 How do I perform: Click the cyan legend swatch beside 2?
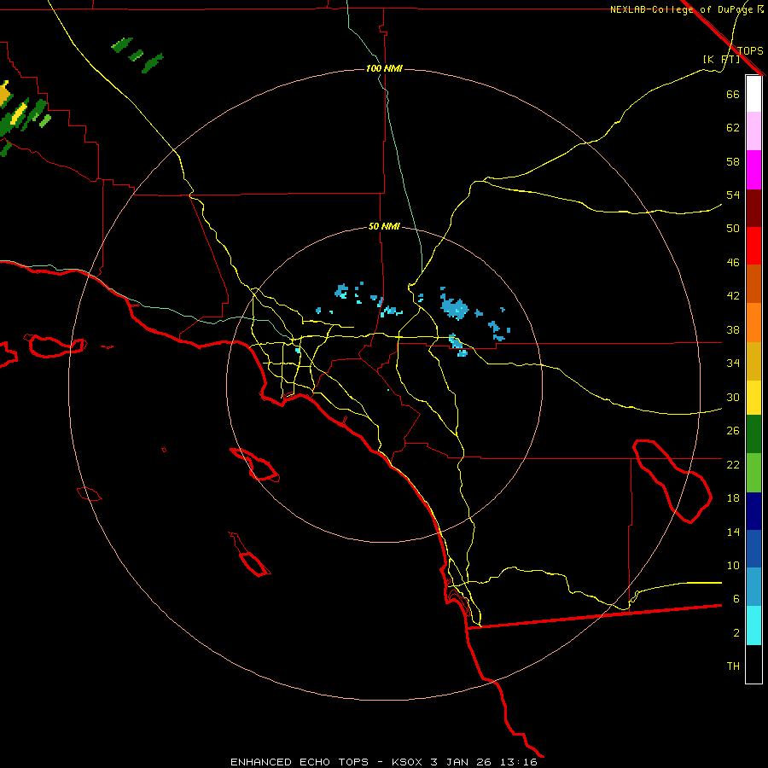click(753, 625)
